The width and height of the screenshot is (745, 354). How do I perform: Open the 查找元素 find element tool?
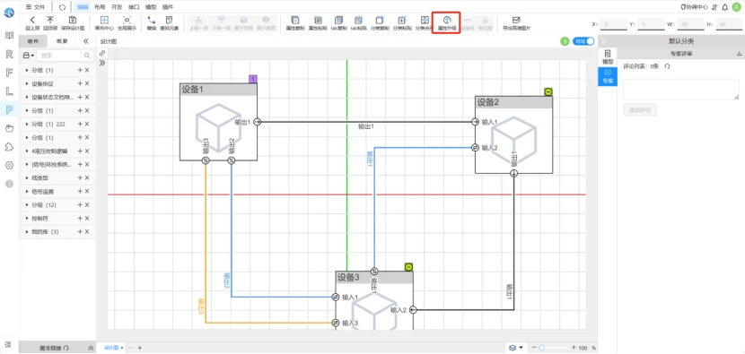[169, 20]
